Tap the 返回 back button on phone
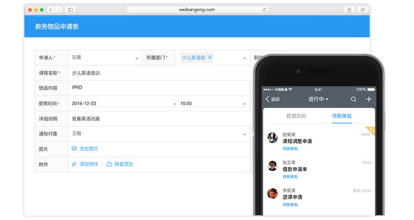 273,99
